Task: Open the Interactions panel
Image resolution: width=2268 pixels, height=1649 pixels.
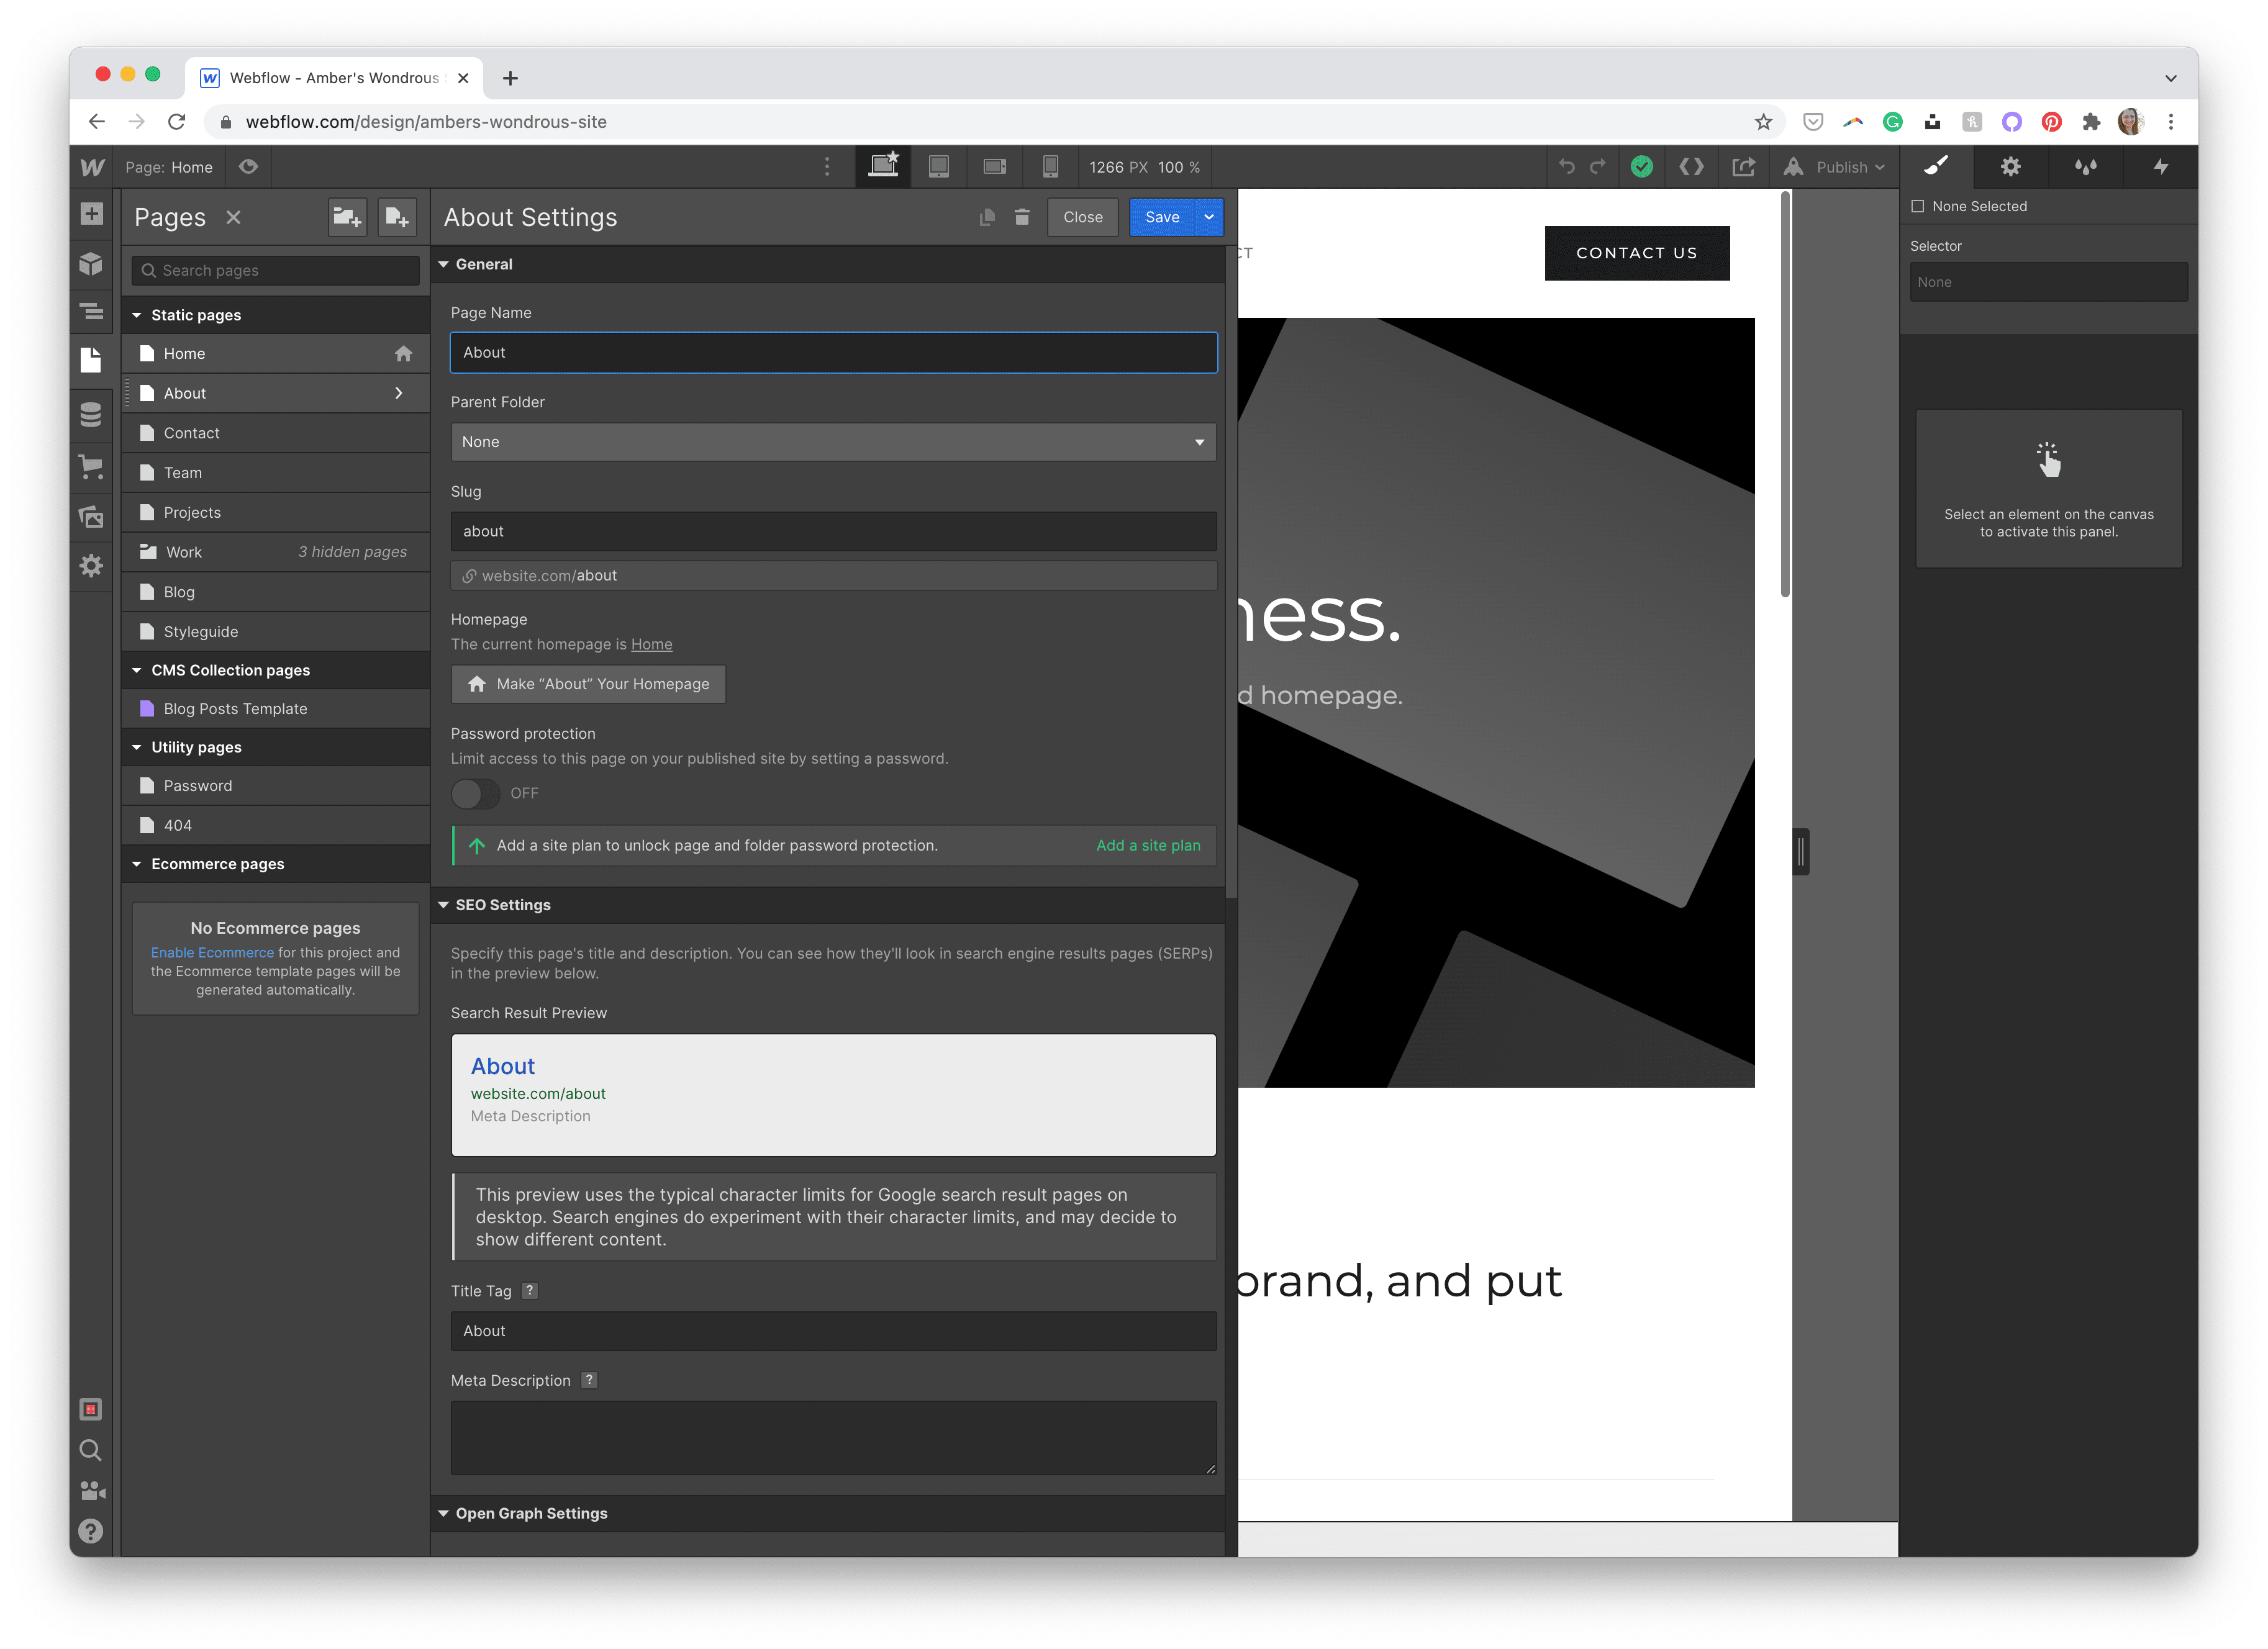Action: [x=2161, y=166]
